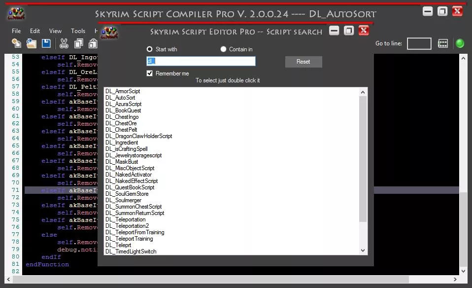Maximize the Script Search dialog
Screen dimensions: 472x288
349,31
